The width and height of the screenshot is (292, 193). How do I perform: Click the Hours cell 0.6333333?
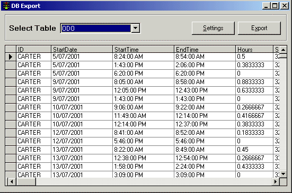tap(254, 90)
